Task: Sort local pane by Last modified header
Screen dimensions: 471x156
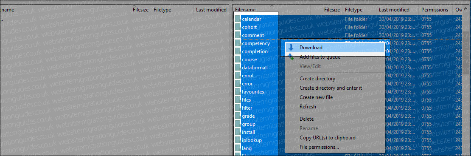Action: pyautogui.click(x=211, y=10)
